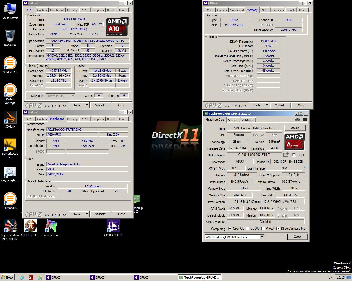Select the Superposition Benchmark desktop icon

pos(10,230)
